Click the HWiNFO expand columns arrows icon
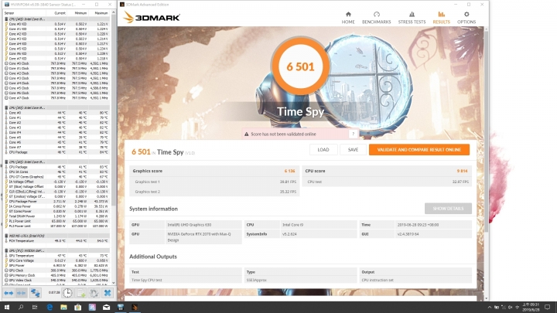The height and width of the screenshot is (313, 557). [x=9, y=293]
